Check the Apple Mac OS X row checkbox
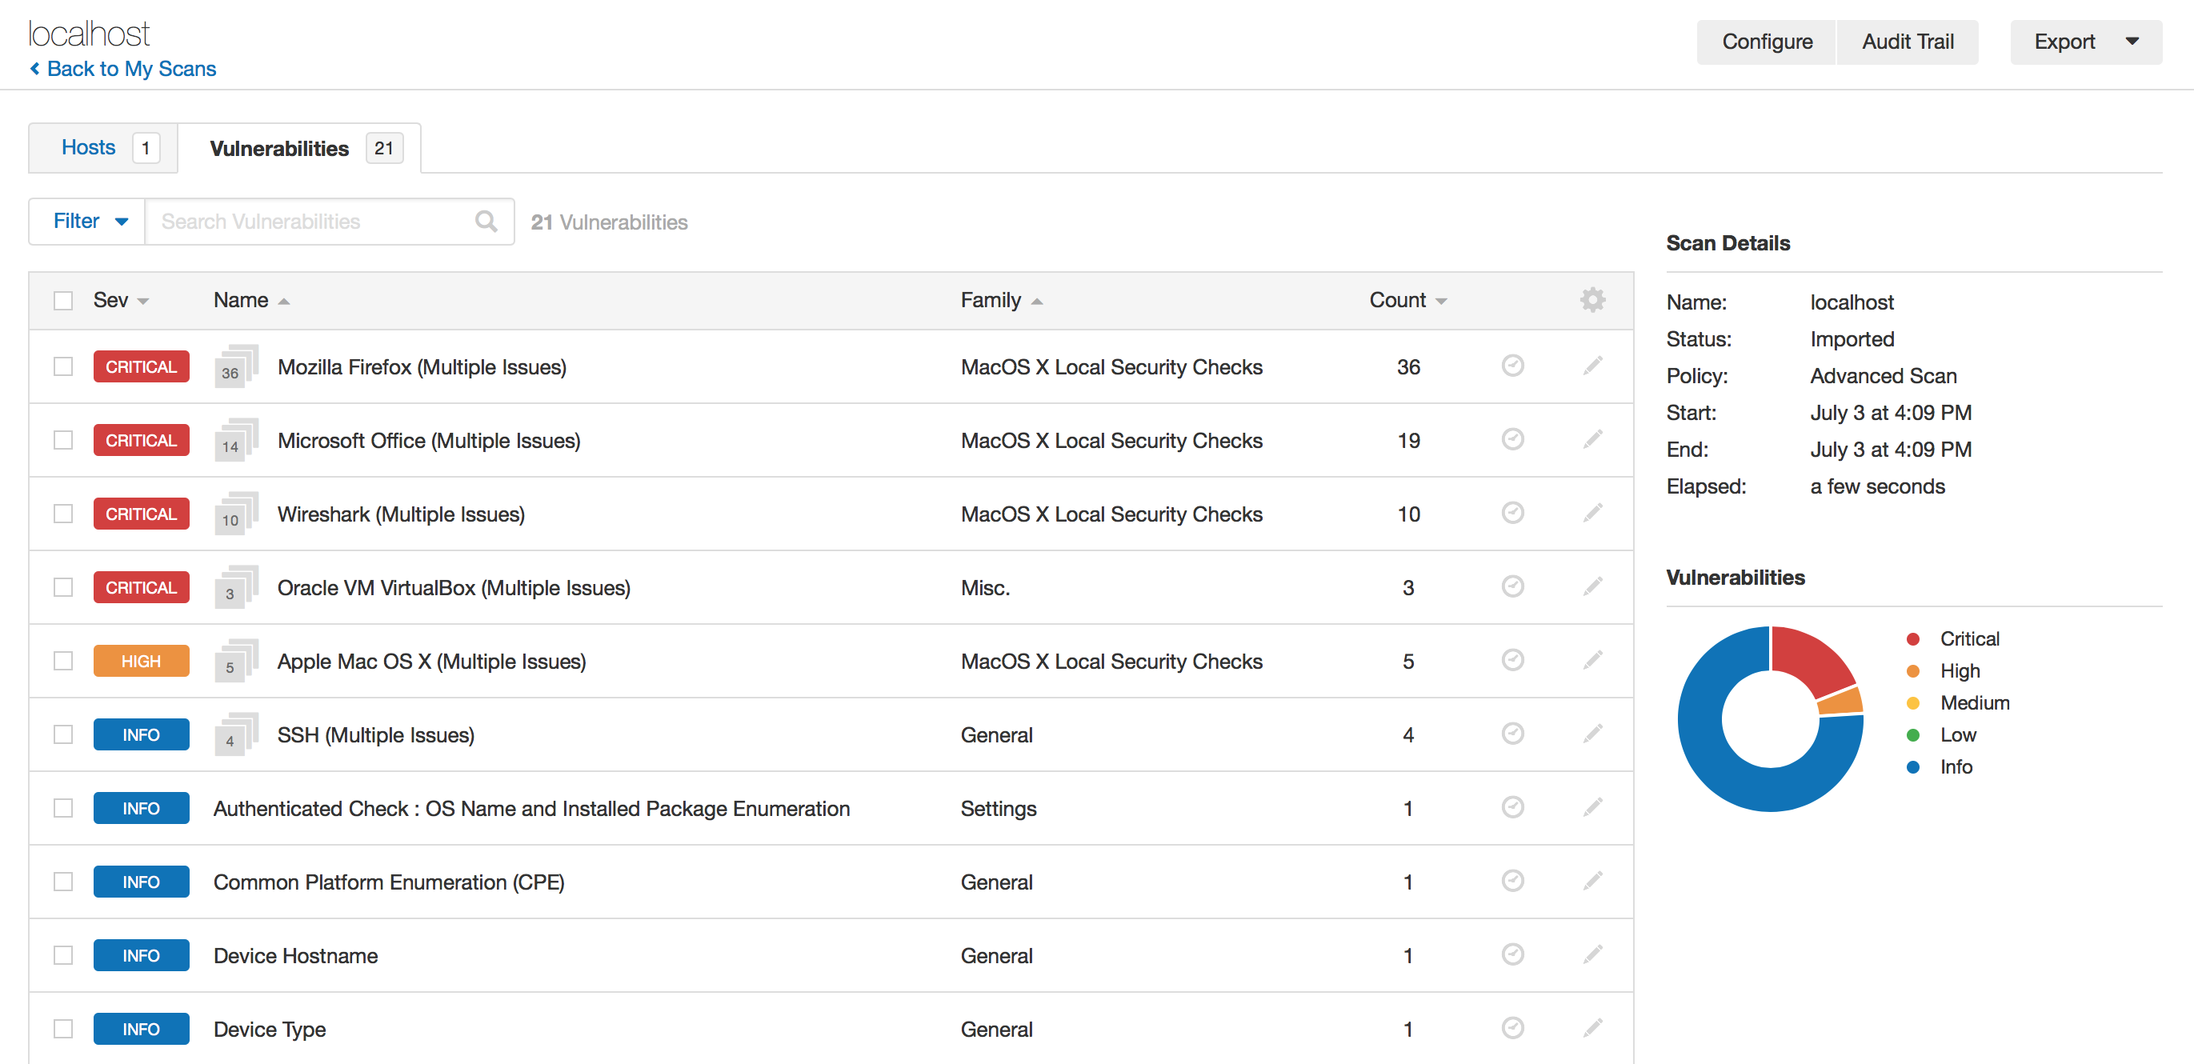Image resolution: width=2194 pixels, height=1064 pixels. coord(63,661)
